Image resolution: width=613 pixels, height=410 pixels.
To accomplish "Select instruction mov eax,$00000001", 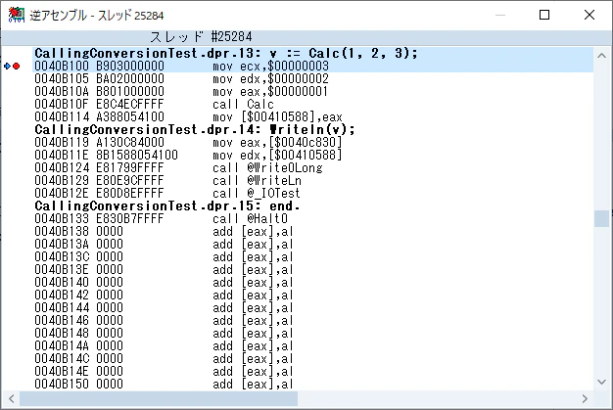I will (312, 91).
